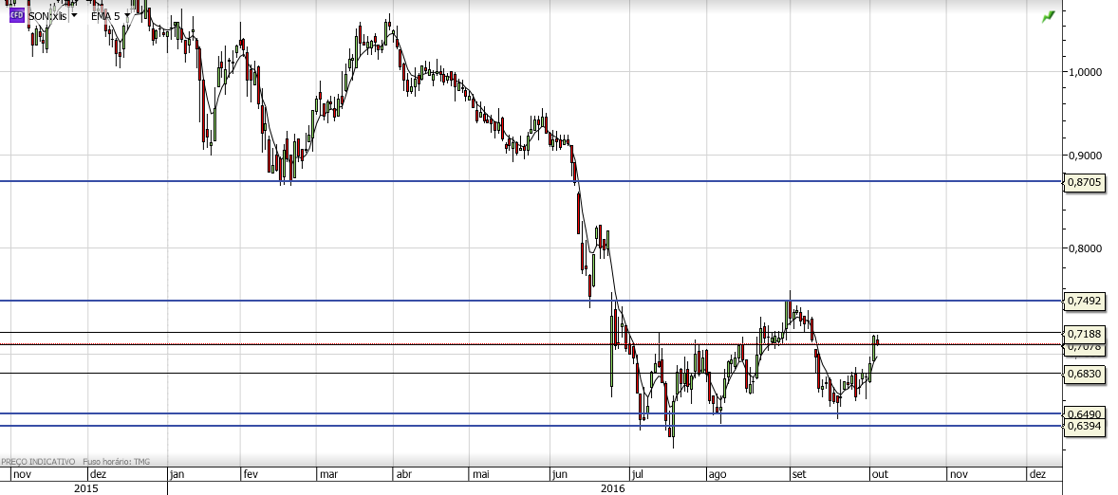Click the 'jun' month on time axis
Viewport: 1118px width, 495px height.
[560, 474]
